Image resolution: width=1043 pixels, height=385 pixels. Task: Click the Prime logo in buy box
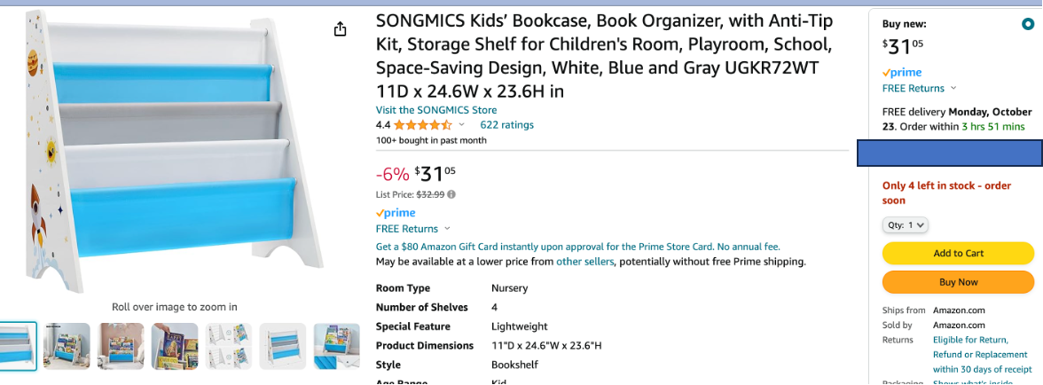tap(902, 73)
